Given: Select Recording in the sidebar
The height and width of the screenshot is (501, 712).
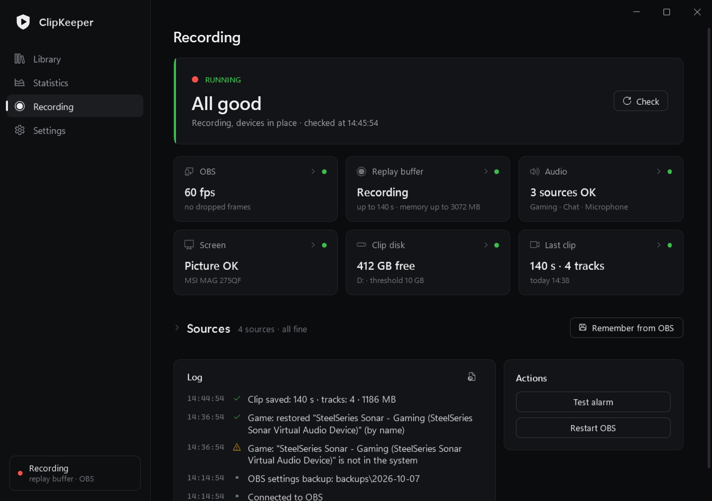Looking at the screenshot, I should pyautogui.click(x=75, y=106).
